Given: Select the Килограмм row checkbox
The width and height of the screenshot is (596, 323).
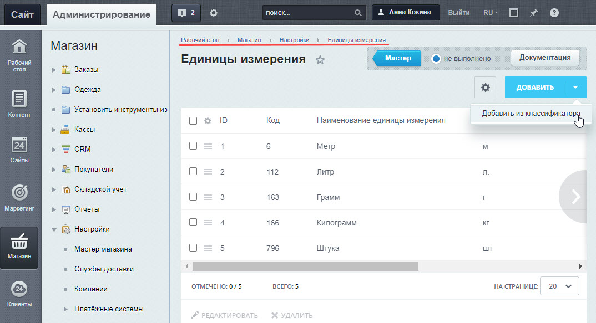Looking at the screenshot, I should point(193,223).
